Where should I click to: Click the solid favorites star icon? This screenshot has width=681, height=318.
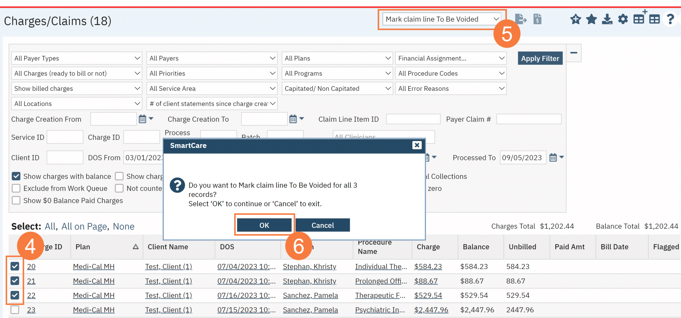[x=591, y=19]
